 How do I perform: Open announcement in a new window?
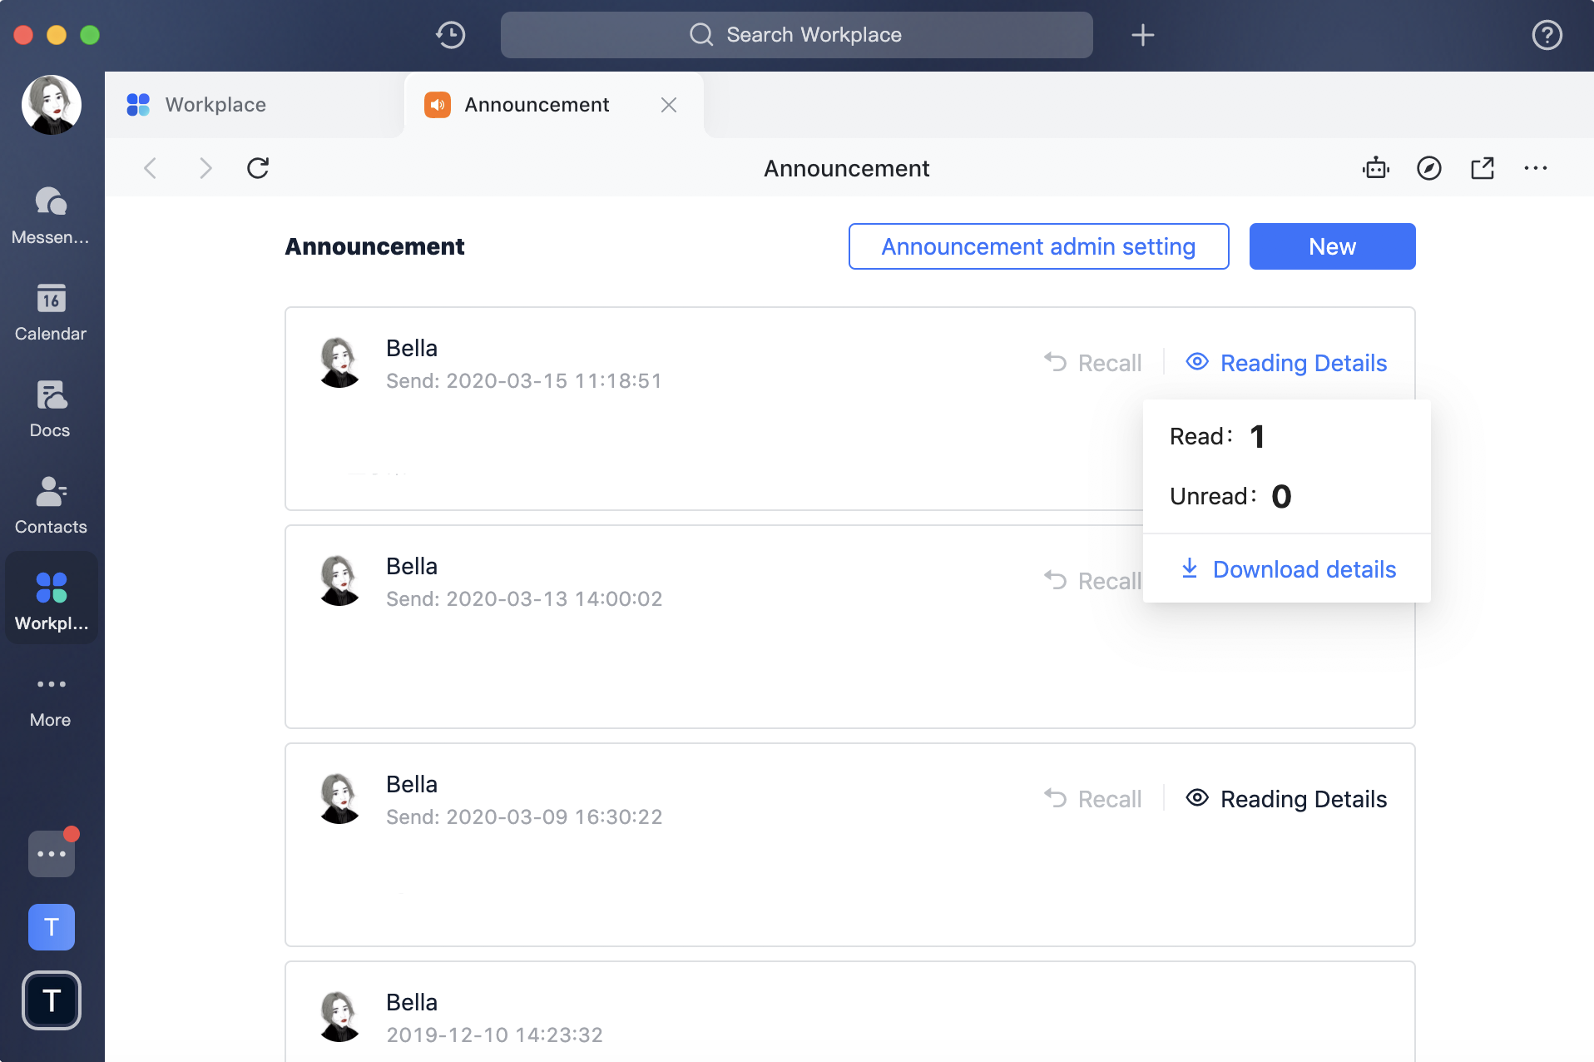point(1483,168)
